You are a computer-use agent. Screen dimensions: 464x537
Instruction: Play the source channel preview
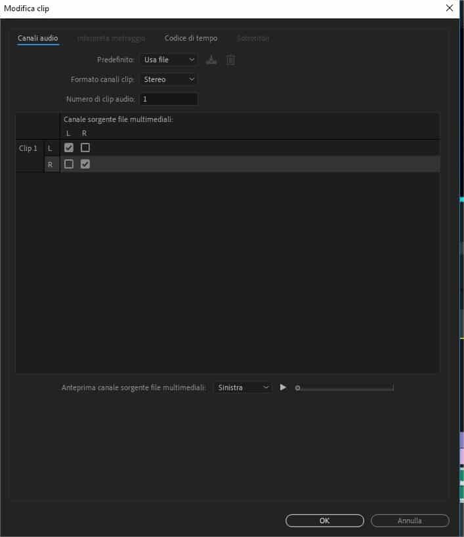point(283,388)
